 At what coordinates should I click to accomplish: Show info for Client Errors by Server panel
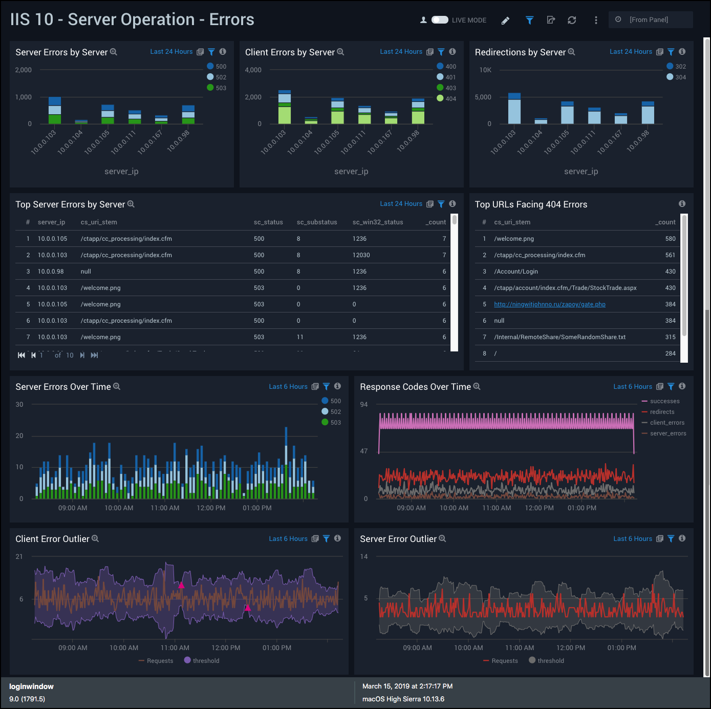[453, 52]
